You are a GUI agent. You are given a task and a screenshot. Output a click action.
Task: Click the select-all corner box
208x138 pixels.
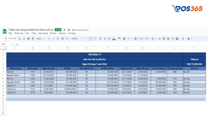(3, 48)
